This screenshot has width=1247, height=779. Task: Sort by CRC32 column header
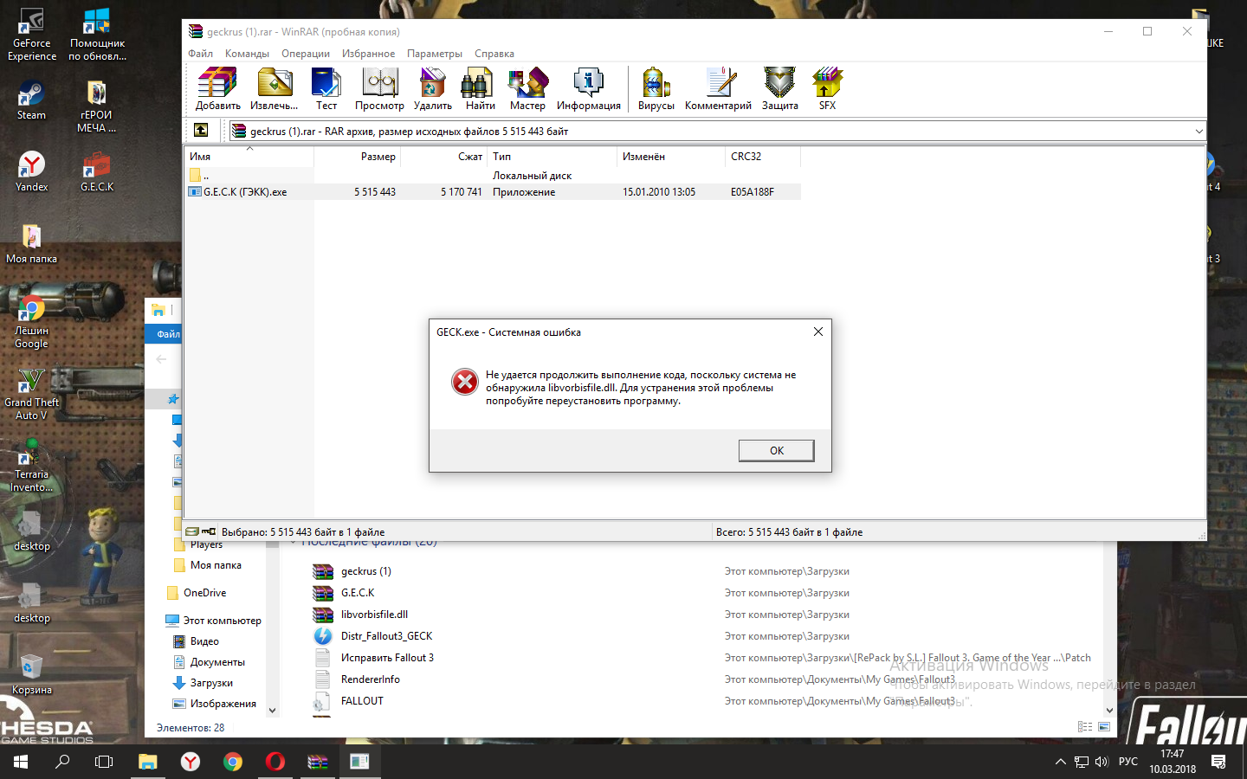[763, 157]
